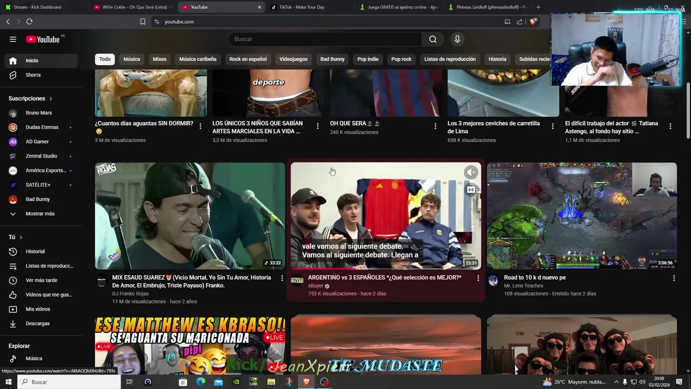Show hidden system tray icons
Image resolution: width=691 pixels, height=389 pixels.
(617, 382)
